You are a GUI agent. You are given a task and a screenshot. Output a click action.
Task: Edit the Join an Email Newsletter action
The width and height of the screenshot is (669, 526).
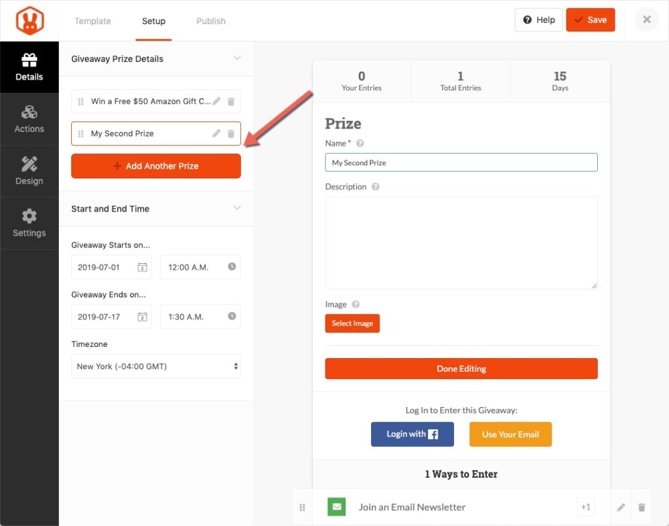[621, 507]
